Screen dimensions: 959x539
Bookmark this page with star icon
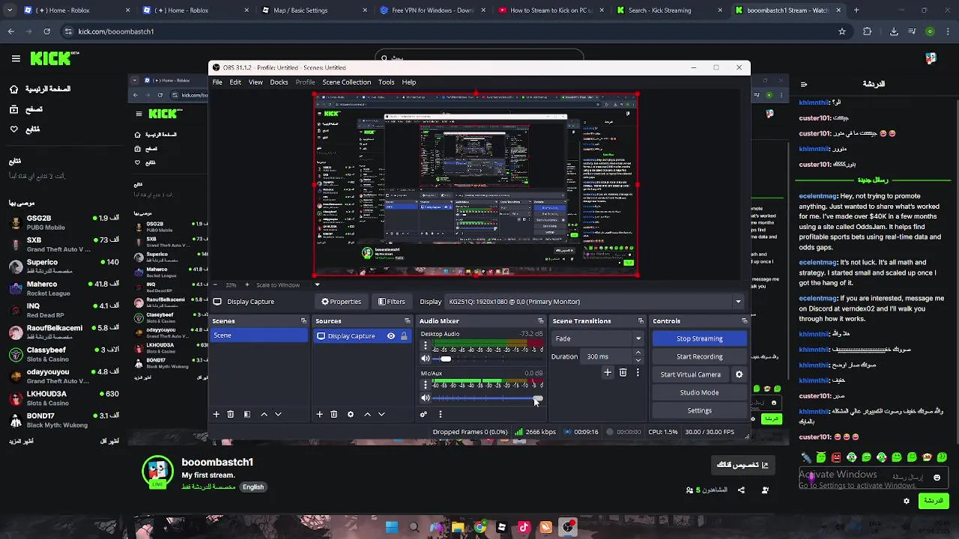(842, 31)
